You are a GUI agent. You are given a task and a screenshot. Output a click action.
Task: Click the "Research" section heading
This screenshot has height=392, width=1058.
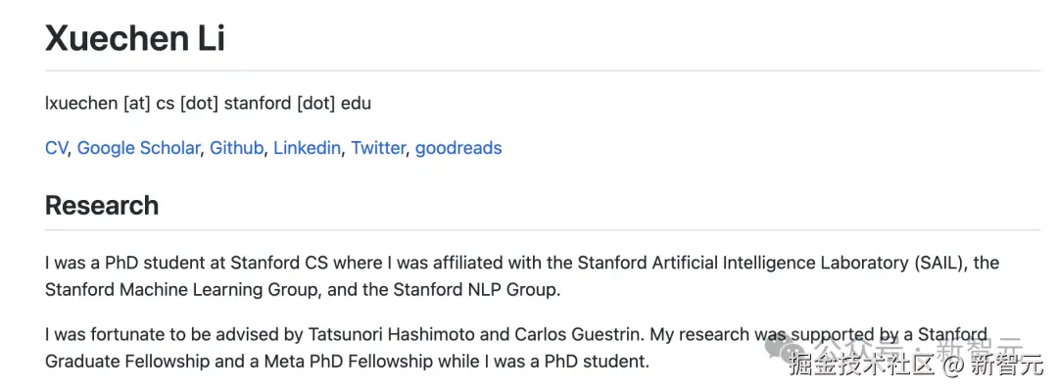(x=102, y=206)
